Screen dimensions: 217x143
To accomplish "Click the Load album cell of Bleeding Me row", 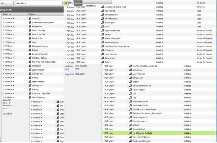I will (x=199, y=23).
